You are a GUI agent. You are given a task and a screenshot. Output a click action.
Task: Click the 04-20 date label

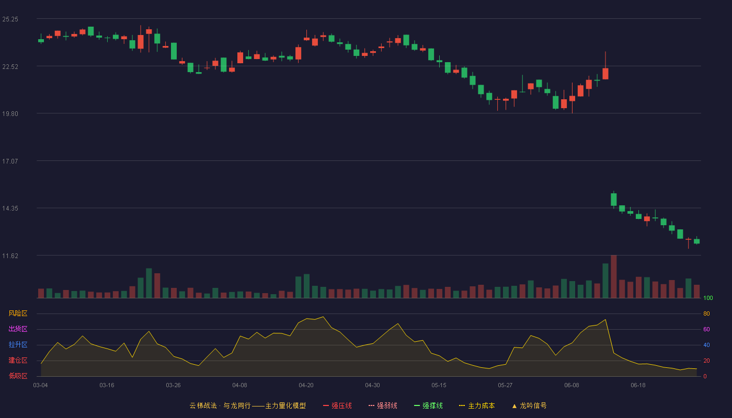(306, 385)
